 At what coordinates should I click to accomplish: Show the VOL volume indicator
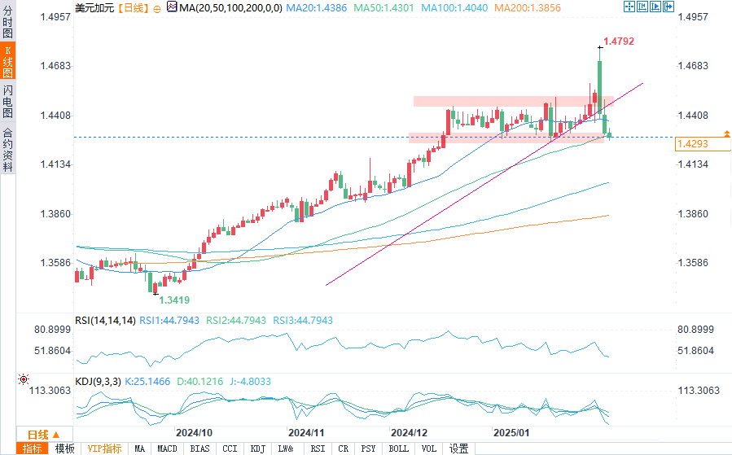(x=428, y=448)
